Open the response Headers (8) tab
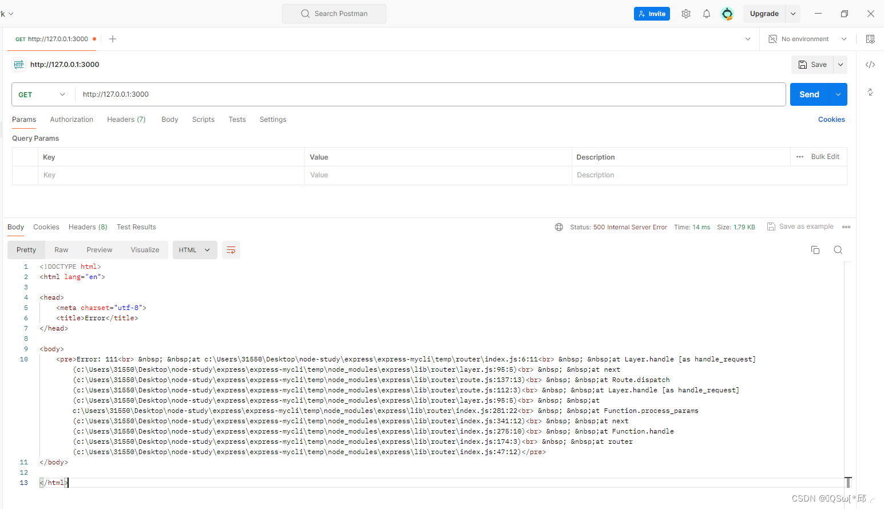884x509 pixels. pyautogui.click(x=88, y=227)
